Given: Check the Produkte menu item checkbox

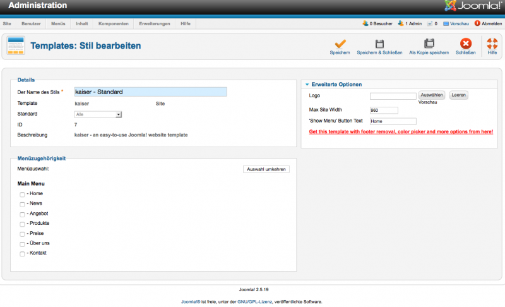Looking at the screenshot, I should coord(22,224).
